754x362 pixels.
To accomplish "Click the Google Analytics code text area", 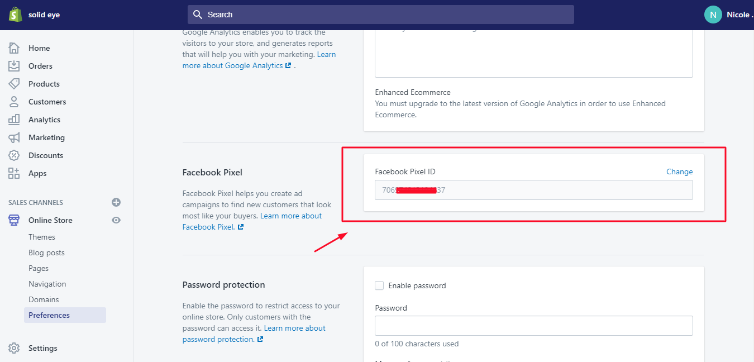I will [x=534, y=54].
